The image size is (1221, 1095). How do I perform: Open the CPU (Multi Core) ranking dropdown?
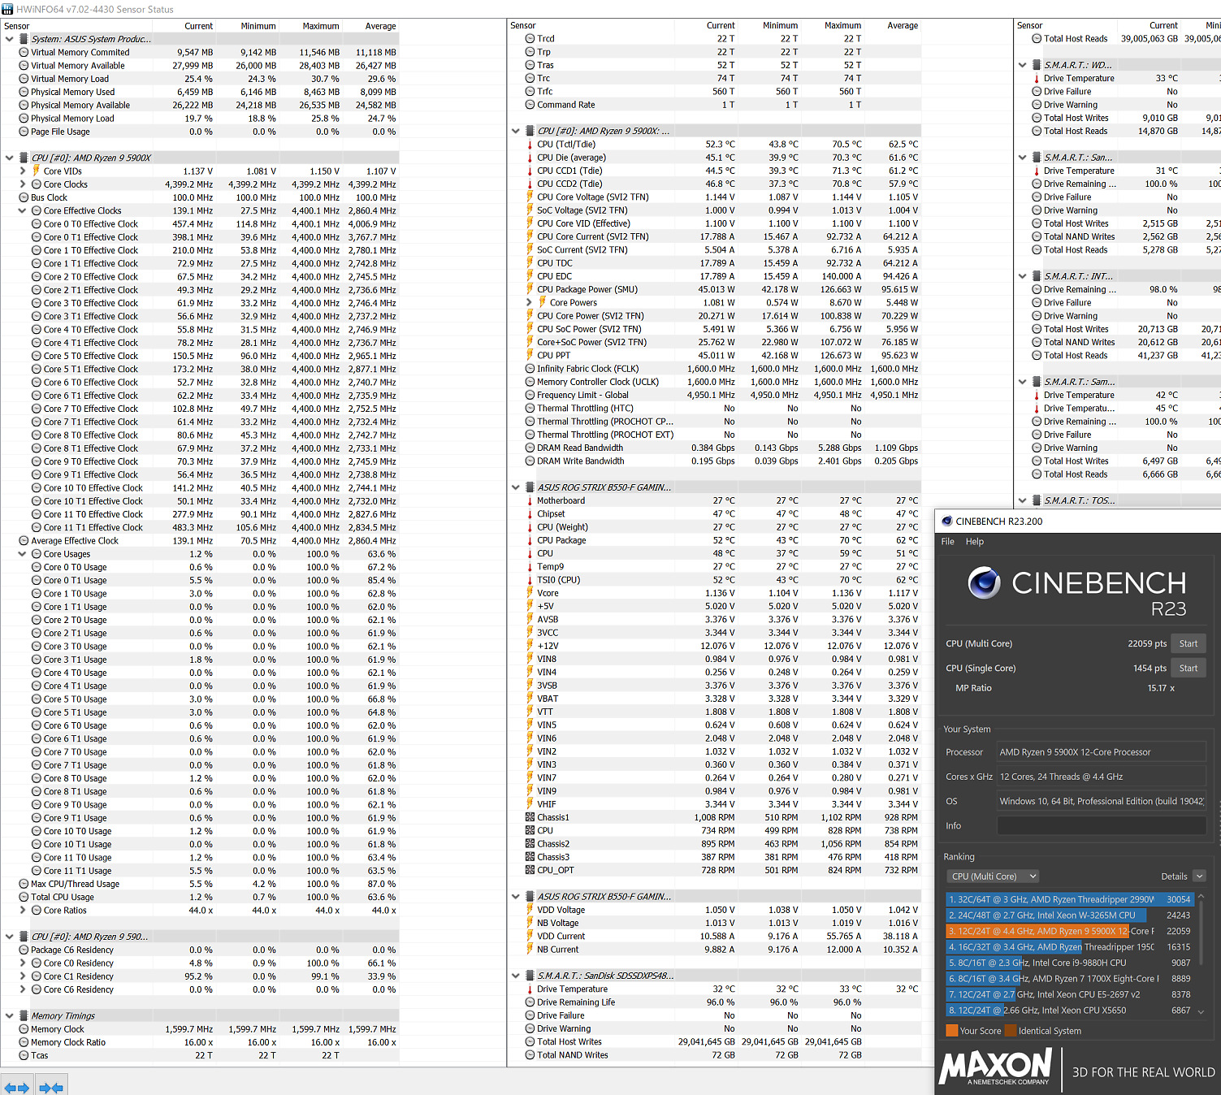click(993, 876)
